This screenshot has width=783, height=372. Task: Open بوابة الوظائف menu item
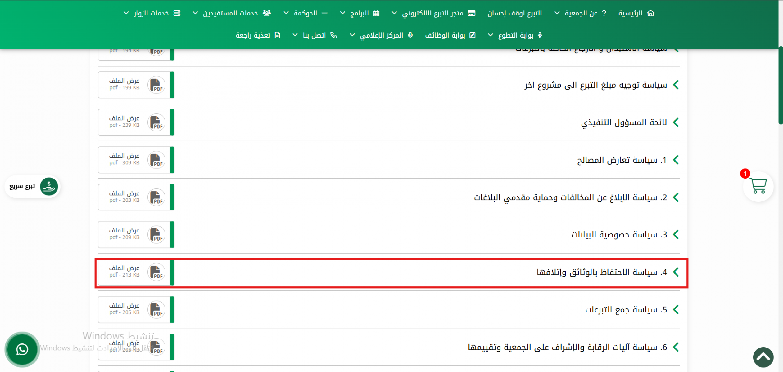tap(445, 35)
